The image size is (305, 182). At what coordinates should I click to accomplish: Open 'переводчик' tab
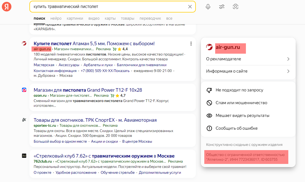point(150,18)
